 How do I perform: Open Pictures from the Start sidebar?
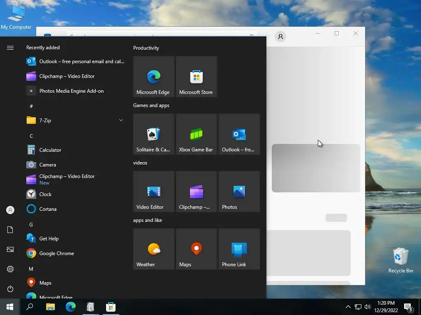pos(10,249)
